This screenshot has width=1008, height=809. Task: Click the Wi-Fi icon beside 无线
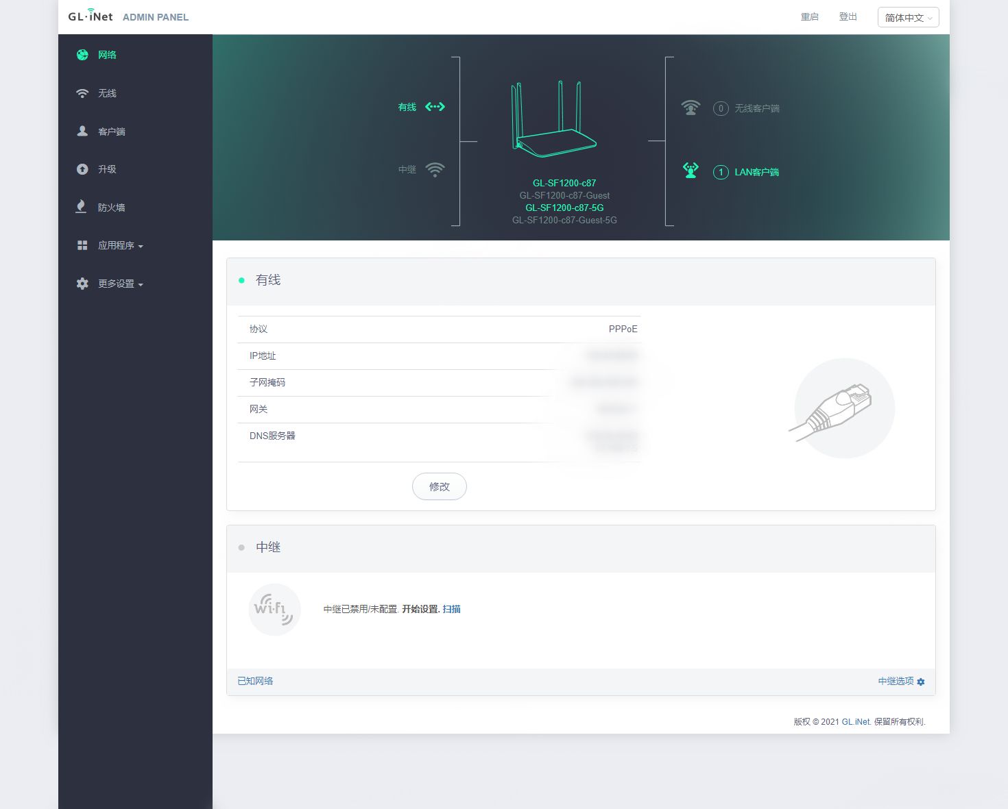82,93
